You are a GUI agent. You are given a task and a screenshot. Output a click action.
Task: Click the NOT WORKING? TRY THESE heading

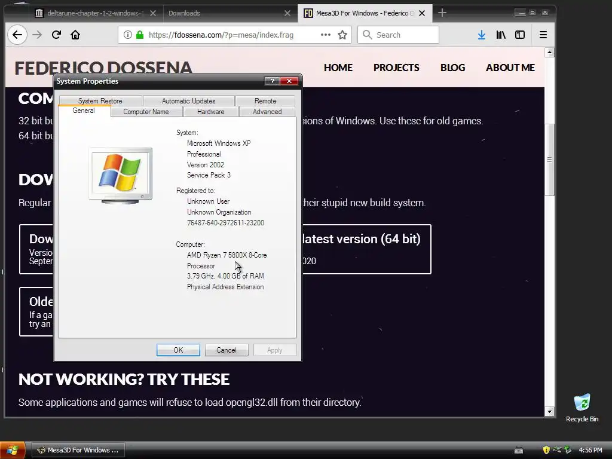pos(124,380)
